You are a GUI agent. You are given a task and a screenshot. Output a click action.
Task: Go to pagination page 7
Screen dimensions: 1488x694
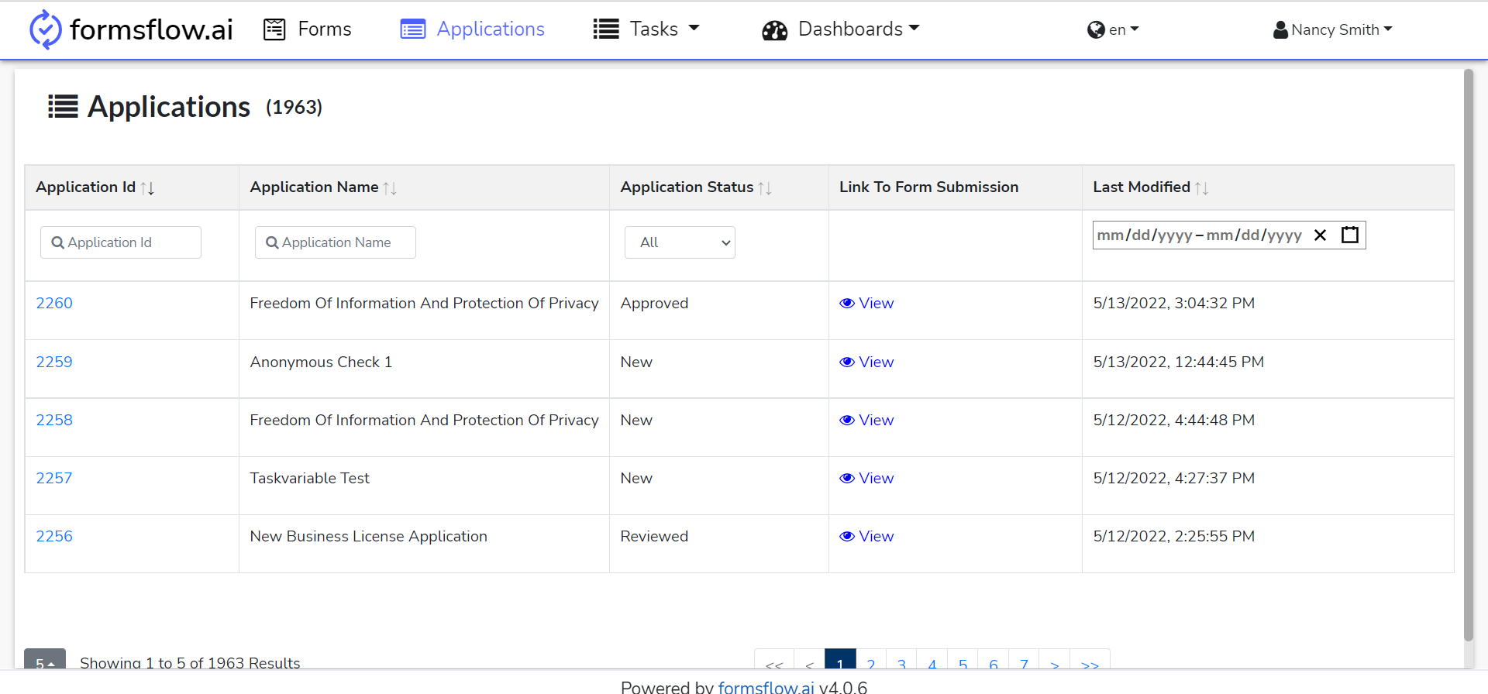point(1024,660)
